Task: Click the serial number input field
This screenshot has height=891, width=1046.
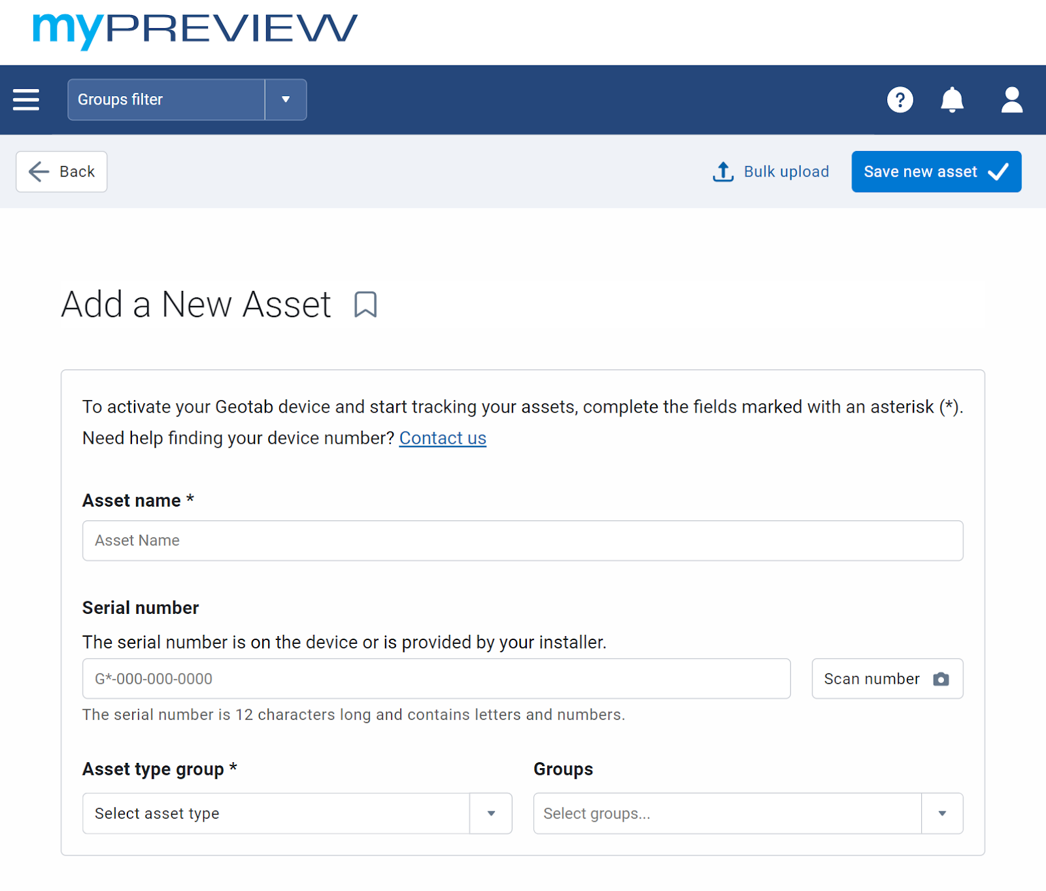Action: [436, 679]
